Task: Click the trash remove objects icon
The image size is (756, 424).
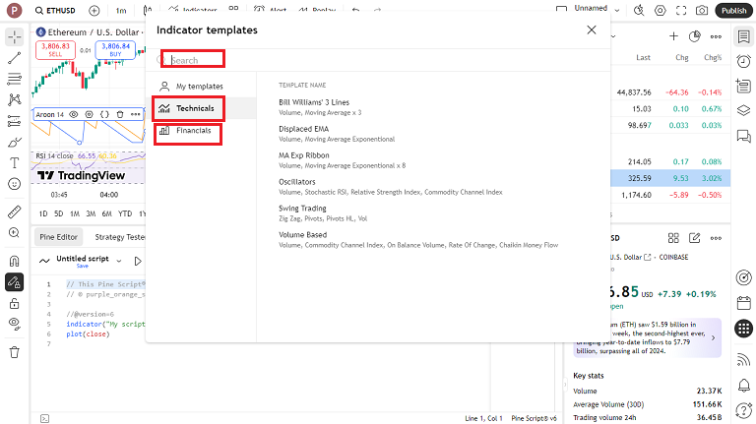Action: coord(14,352)
